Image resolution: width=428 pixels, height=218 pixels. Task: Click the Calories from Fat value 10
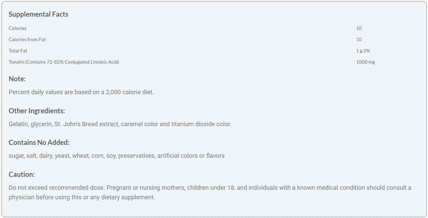coord(359,39)
